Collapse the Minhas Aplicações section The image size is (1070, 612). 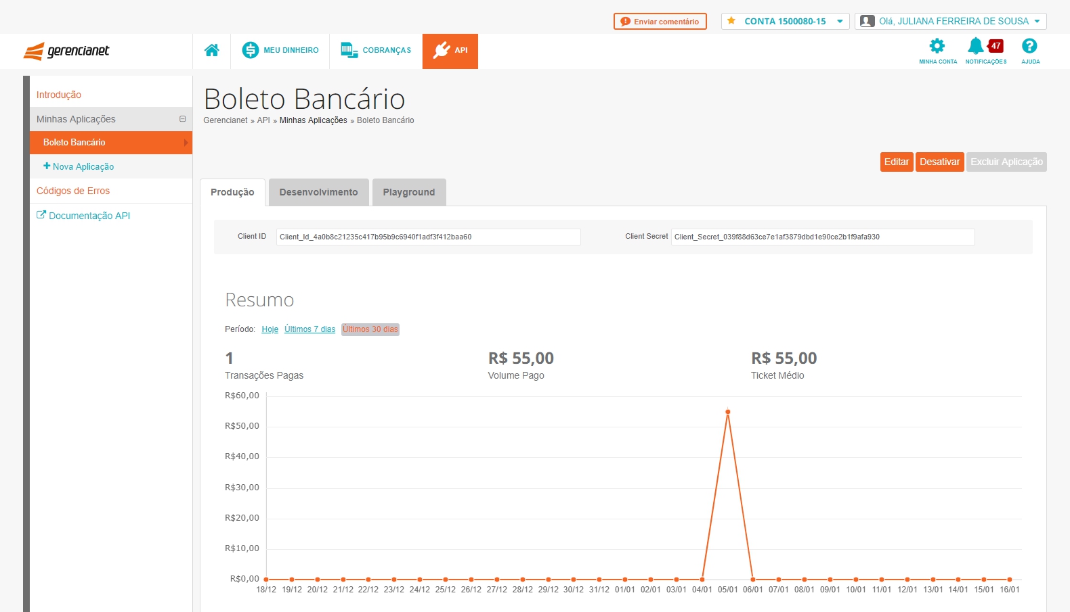click(182, 119)
